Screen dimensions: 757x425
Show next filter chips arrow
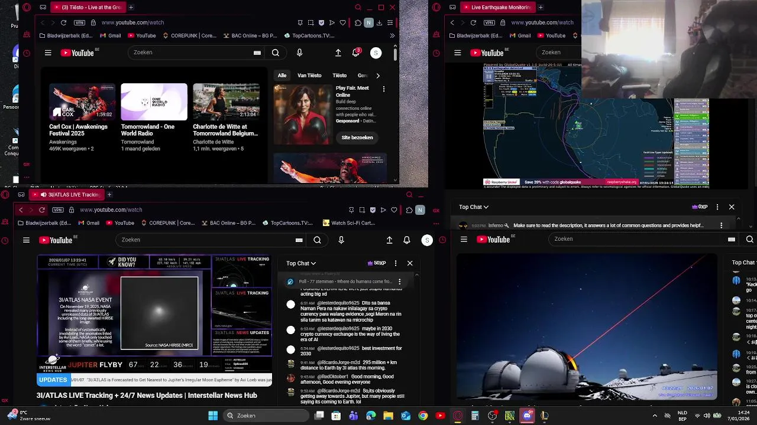tap(378, 76)
